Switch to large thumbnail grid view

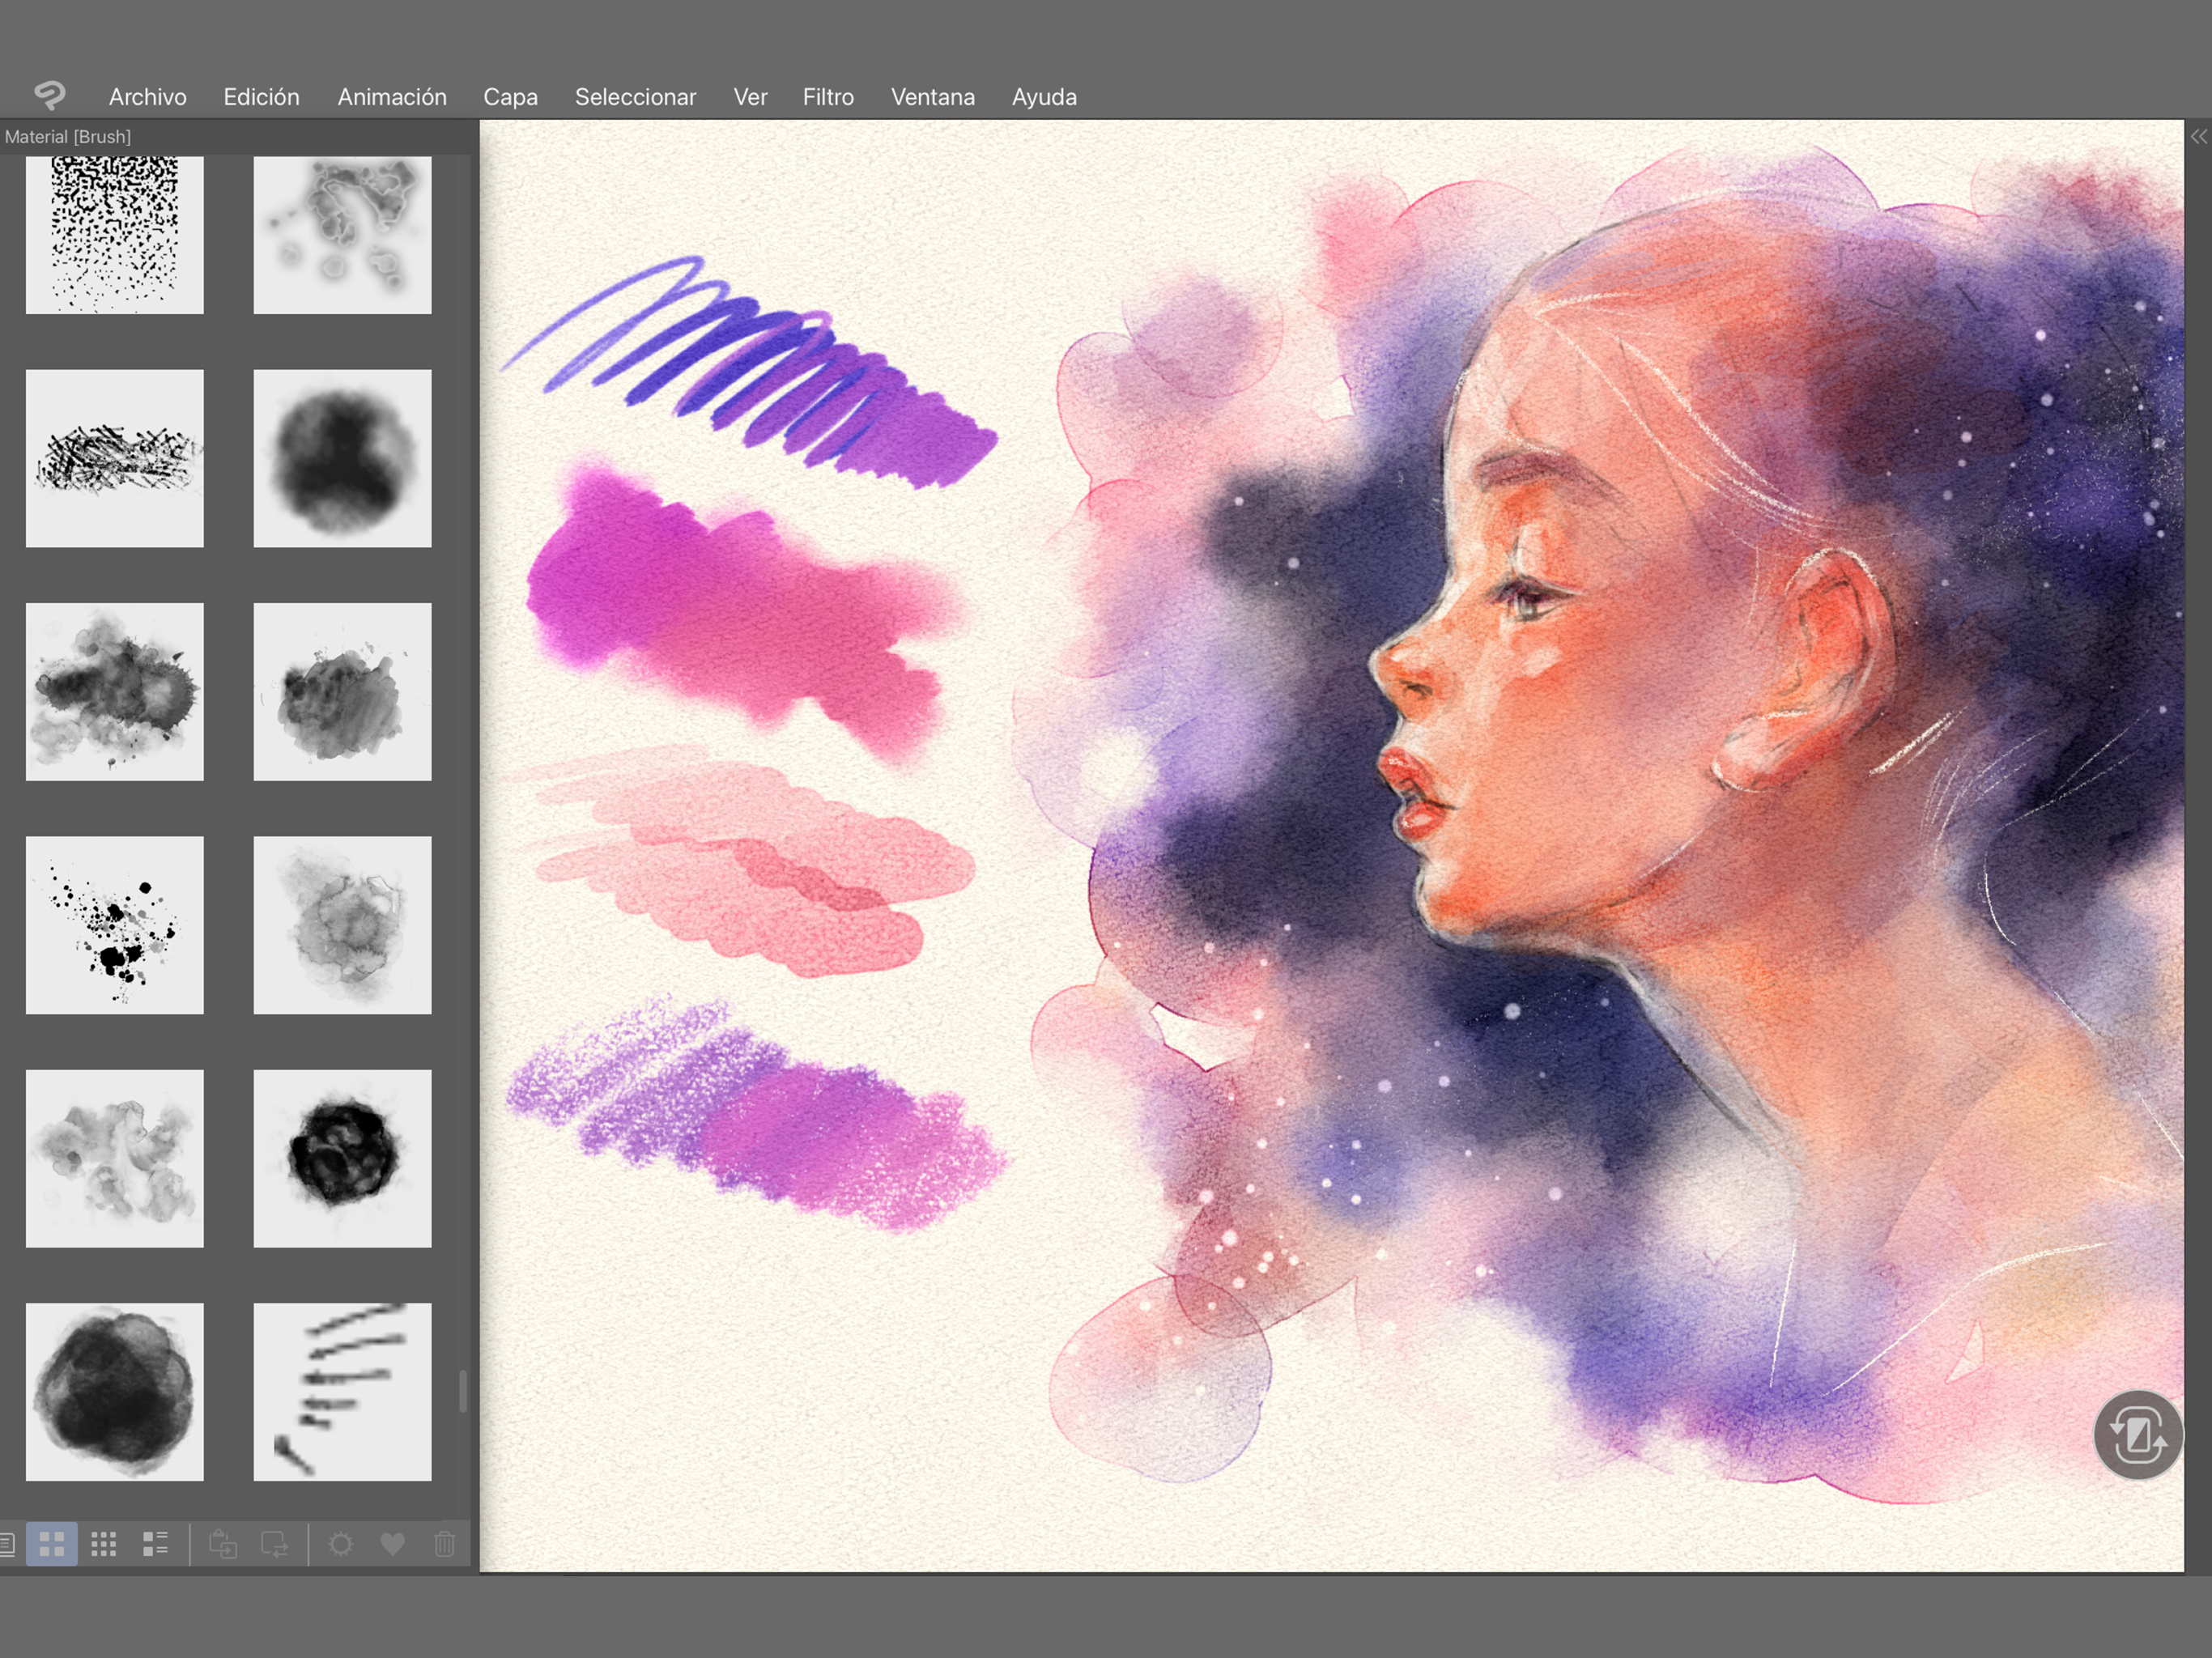tap(52, 1544)
